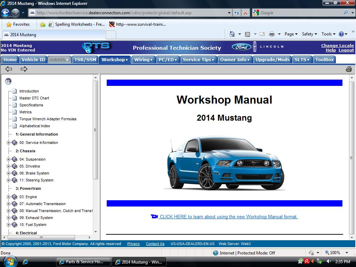Click the Ford oval logo

(242, 47)
